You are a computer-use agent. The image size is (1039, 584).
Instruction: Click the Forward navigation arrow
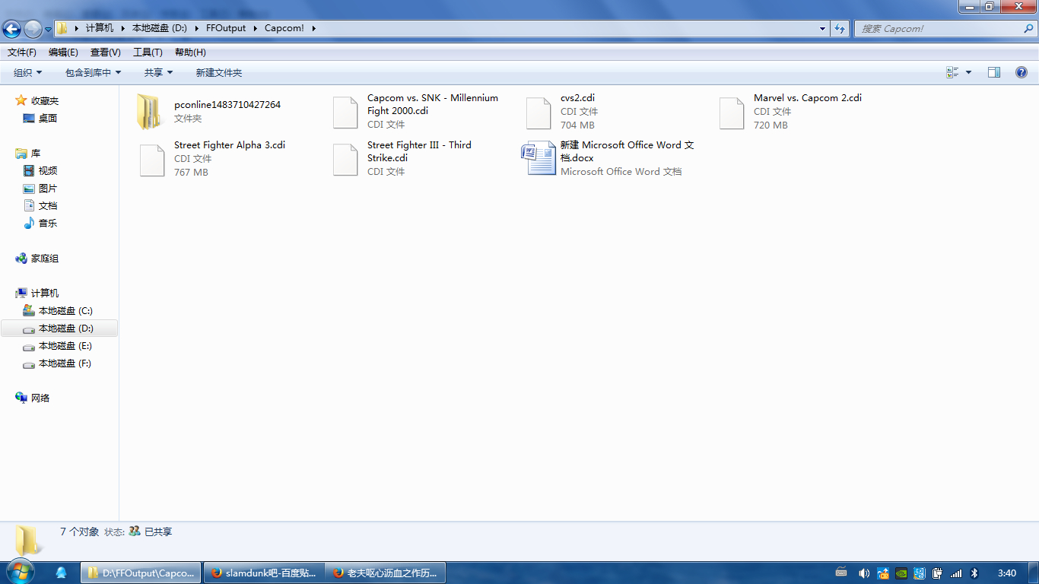[33, 29]
